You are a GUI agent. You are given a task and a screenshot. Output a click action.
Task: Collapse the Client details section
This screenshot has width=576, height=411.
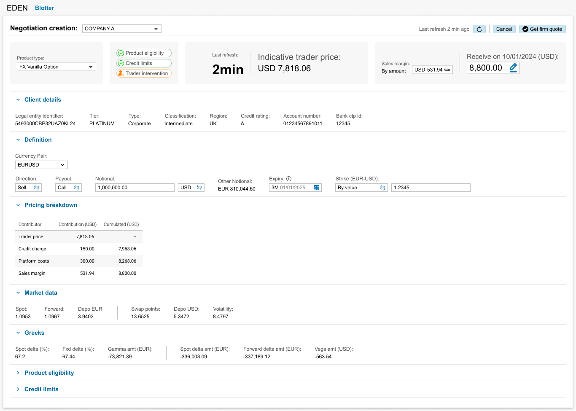18,100
